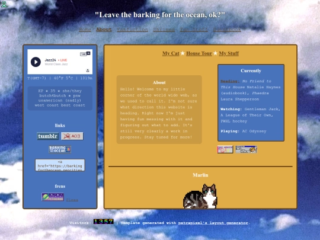Click the 'Gentleman Jack' text
Viewport: 320px width, 240px height.
(263, 109)
